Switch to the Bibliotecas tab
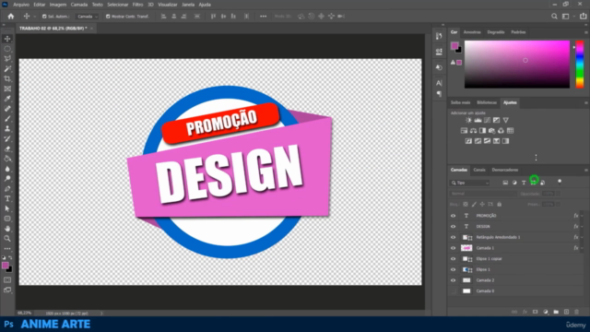Screen dimensions: 590x332 487,102
